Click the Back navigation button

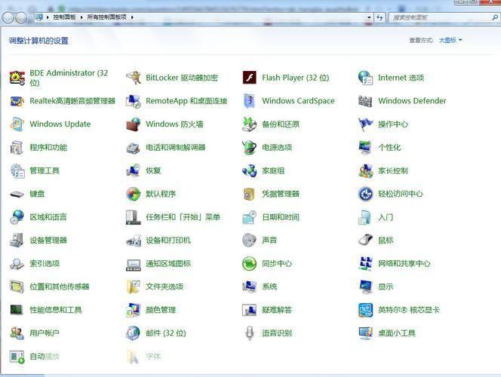[8, 17]
